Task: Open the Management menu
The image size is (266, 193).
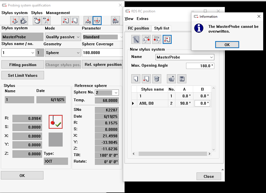Action: click(58, 13)
